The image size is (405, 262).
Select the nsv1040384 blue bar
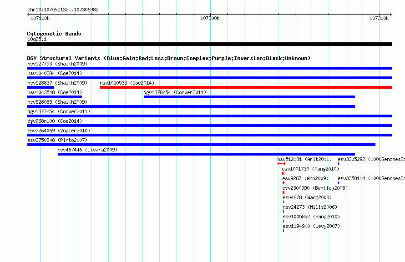pyautogui.click(x=209, y=78)
